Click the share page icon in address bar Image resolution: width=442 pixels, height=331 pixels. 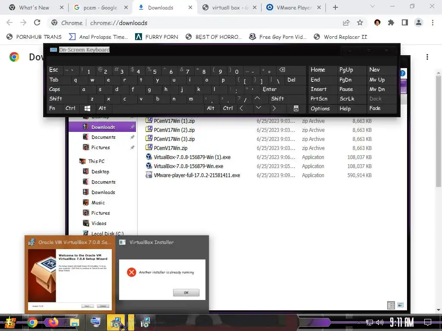coord(346,23)
